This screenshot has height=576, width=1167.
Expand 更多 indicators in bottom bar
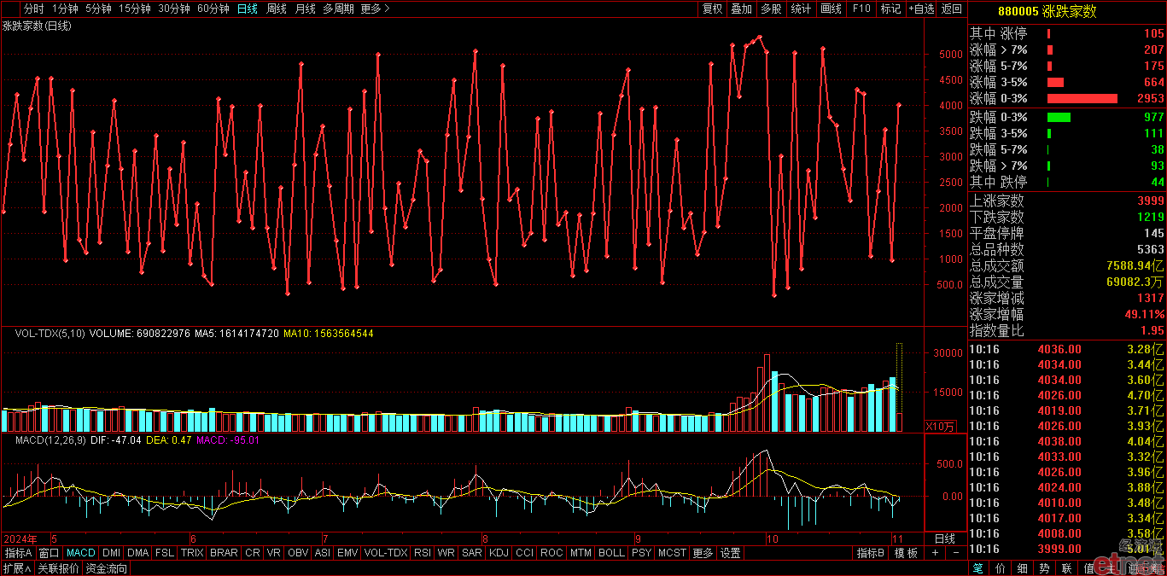(x=703, y=553)
